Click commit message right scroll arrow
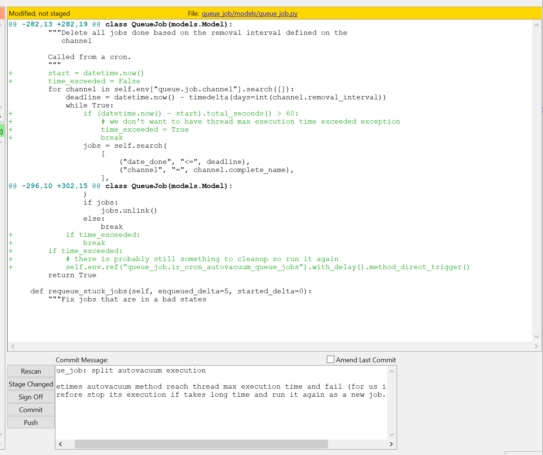Screen dimensions: 543x455 coord(391,444)
